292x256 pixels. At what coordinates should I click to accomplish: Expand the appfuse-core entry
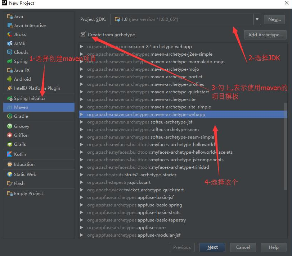pyautogui.click(x=81, y=228)
